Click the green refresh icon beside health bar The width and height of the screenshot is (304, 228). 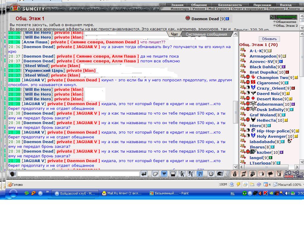(x=273, y=17)
